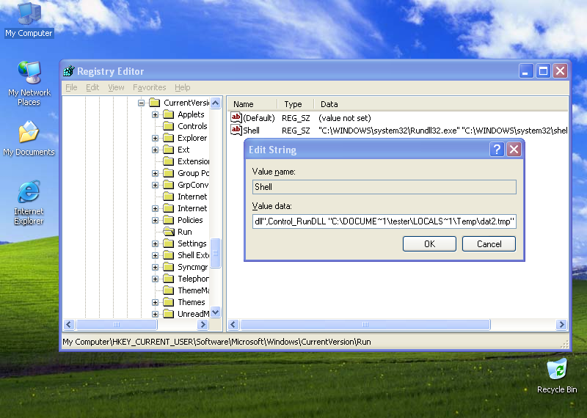Expand the Ext tree node
The width and height of the screenshot is (587, 418).
(x=155, y=150)
